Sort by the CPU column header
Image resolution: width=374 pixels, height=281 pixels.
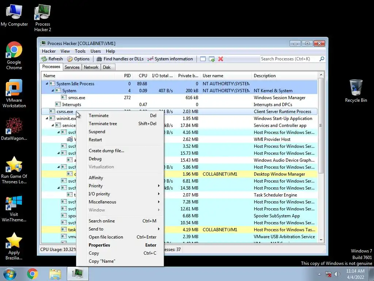pyautogui.click(x=141, y=76)
